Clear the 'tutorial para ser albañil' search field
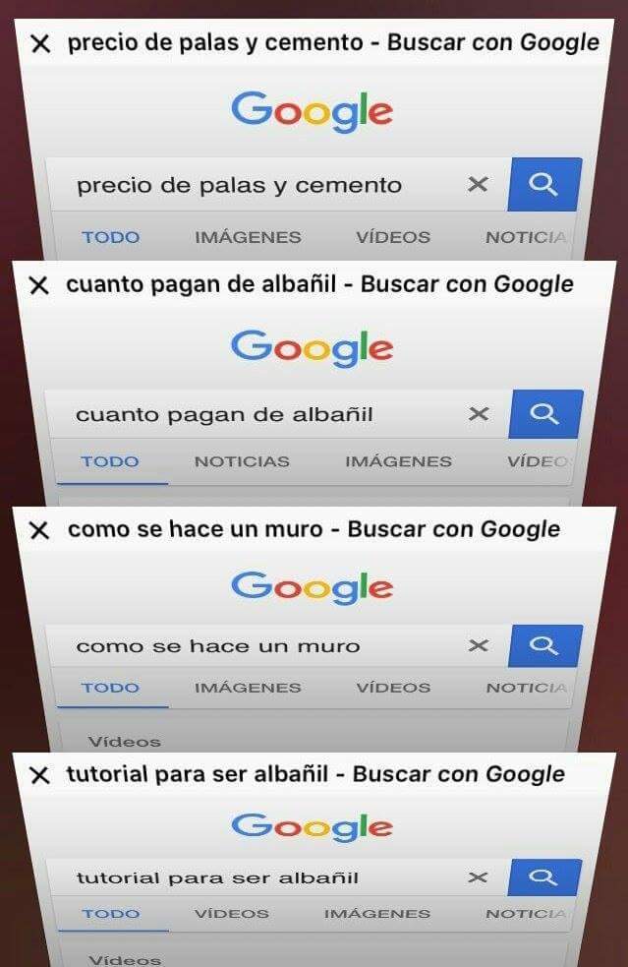 (478, 876)
